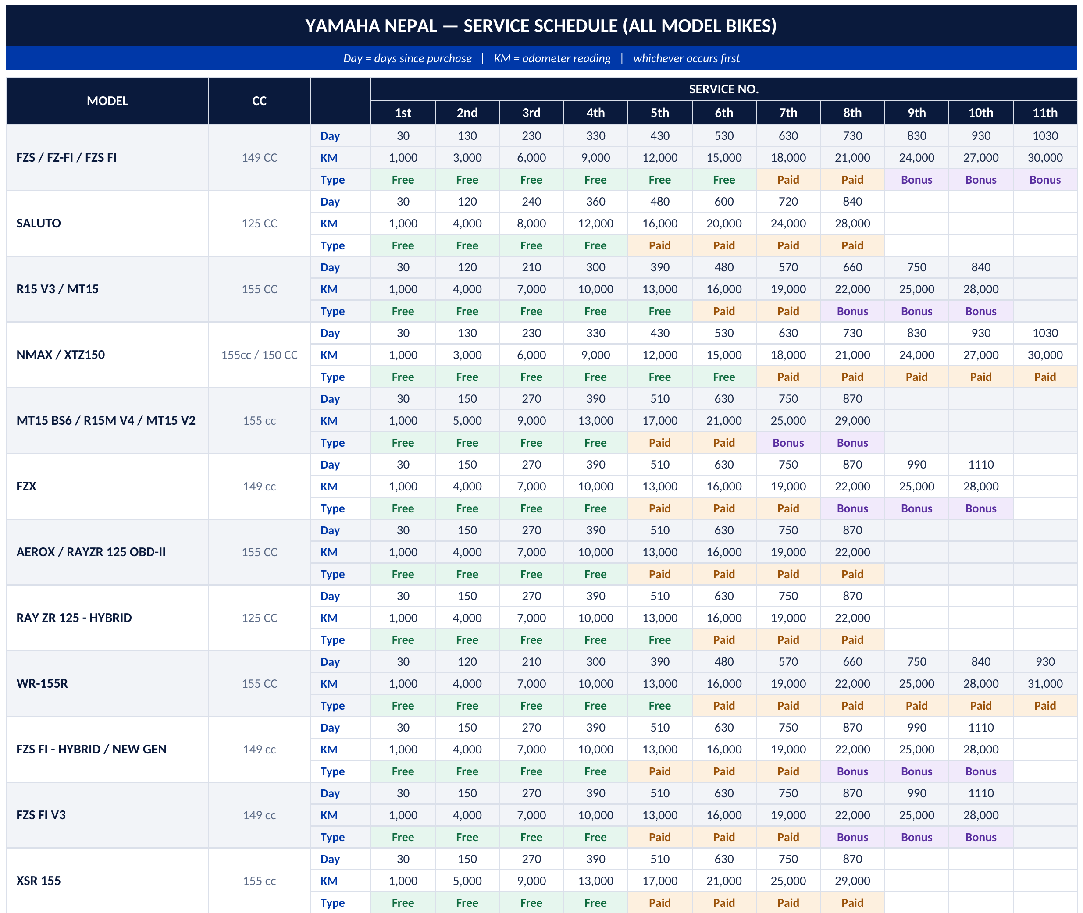The width and height of the screenshot is (1083, 913).
Task: Click the 1st service column header
Action: [403, 113]
